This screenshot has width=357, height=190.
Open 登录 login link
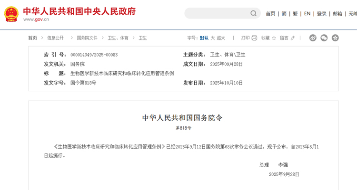tap(322, 14)
